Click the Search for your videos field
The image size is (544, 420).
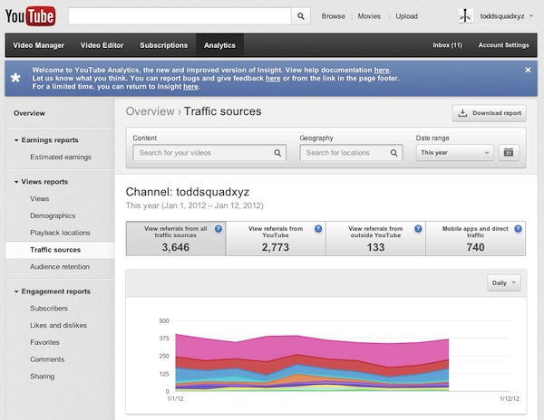[209, 153]
